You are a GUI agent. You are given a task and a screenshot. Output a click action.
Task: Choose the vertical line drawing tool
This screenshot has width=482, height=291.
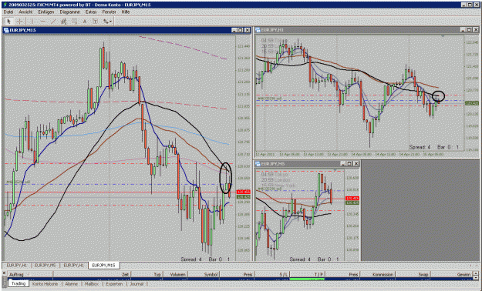(32, 22)
